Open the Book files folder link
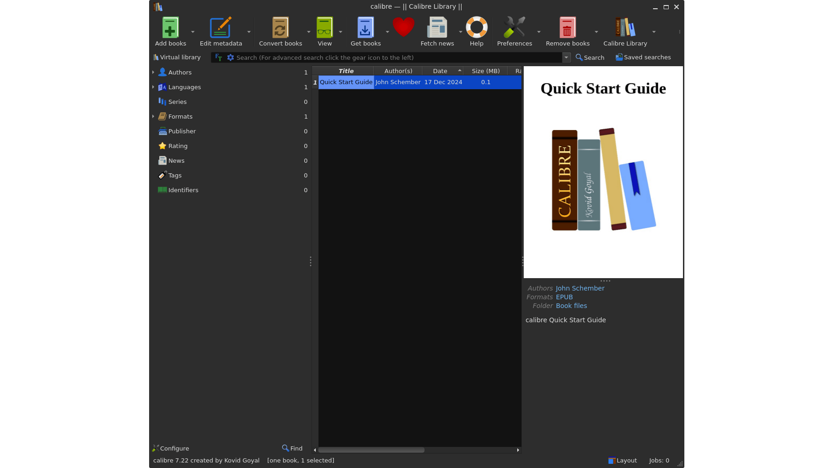Image resolution: width=833 pixels, height=468 pixels. tap(571, 306)
